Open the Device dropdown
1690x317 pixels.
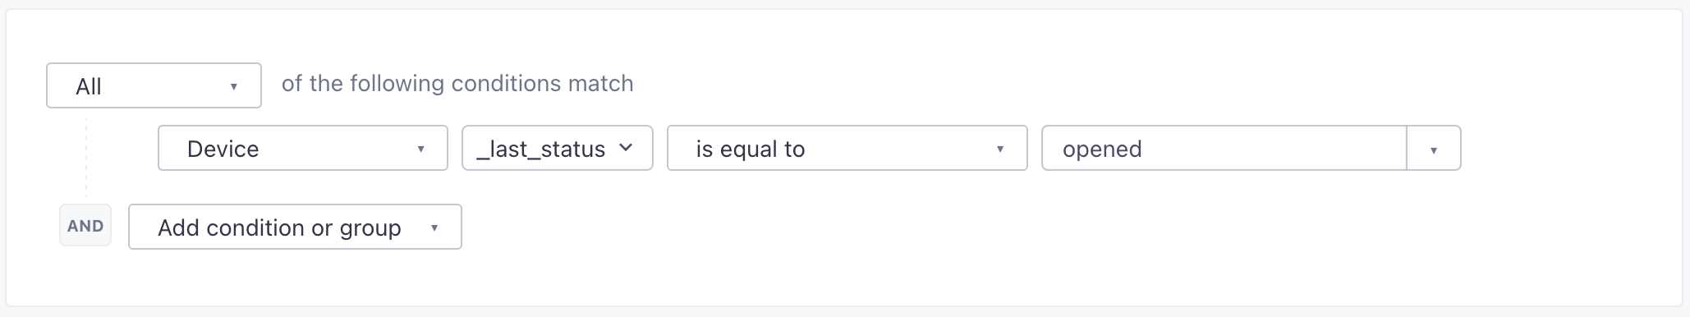(303, 148)
